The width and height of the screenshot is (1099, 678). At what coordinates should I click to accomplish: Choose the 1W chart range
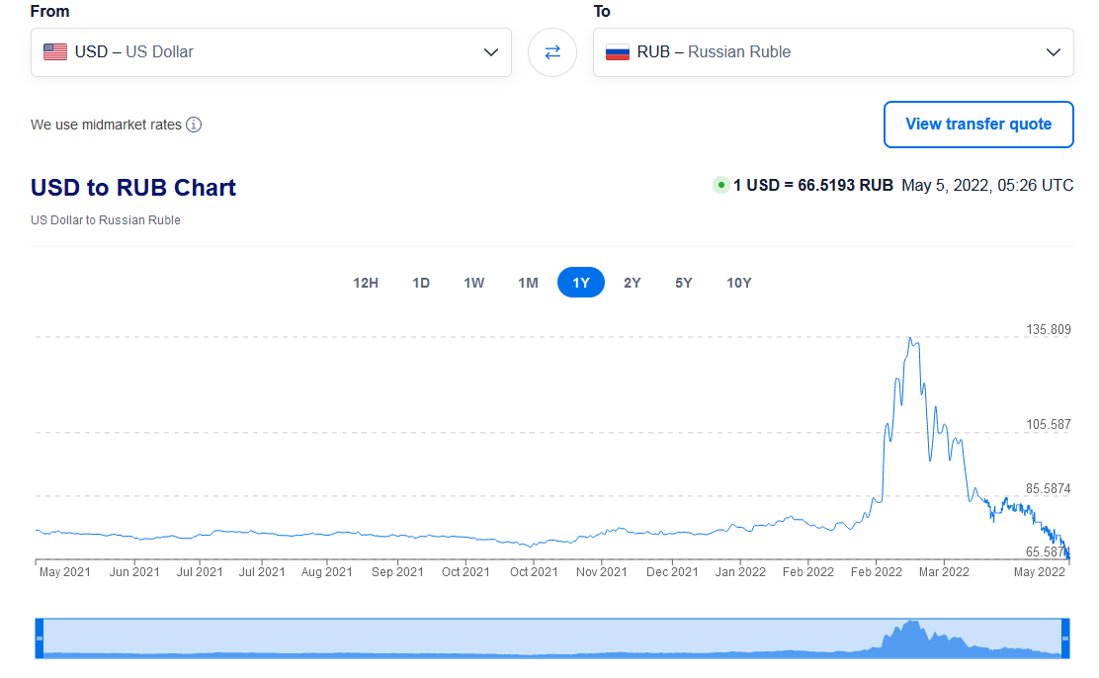474,283
